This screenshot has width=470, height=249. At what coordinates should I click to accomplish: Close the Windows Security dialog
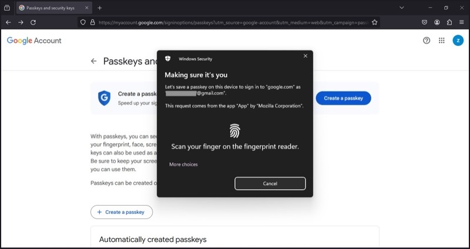tap(305, 56)
